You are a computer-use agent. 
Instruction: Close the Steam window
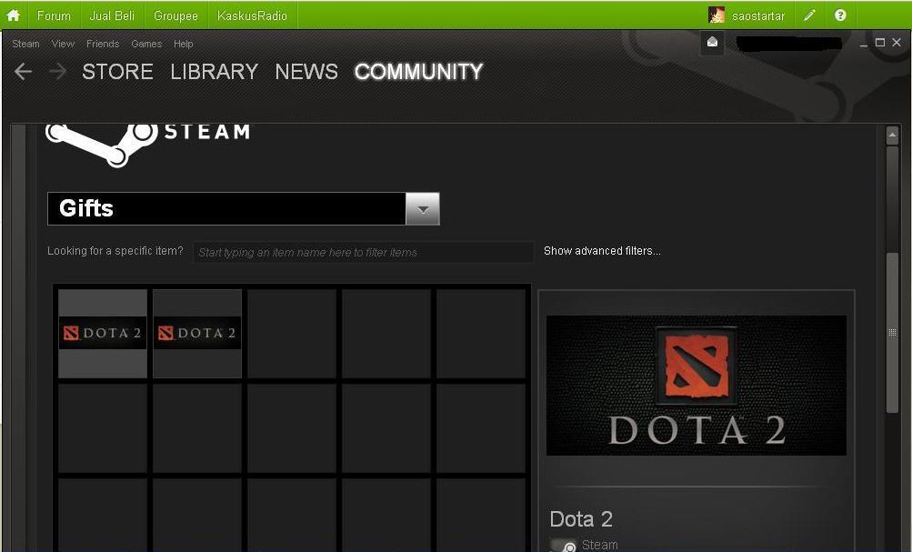[897, 43]
